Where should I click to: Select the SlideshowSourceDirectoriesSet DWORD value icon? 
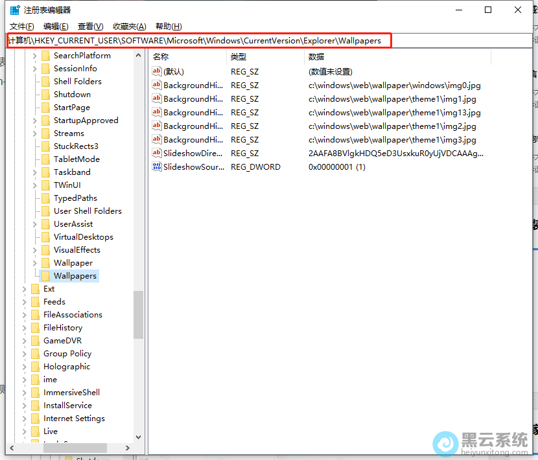tap(157, 167)
